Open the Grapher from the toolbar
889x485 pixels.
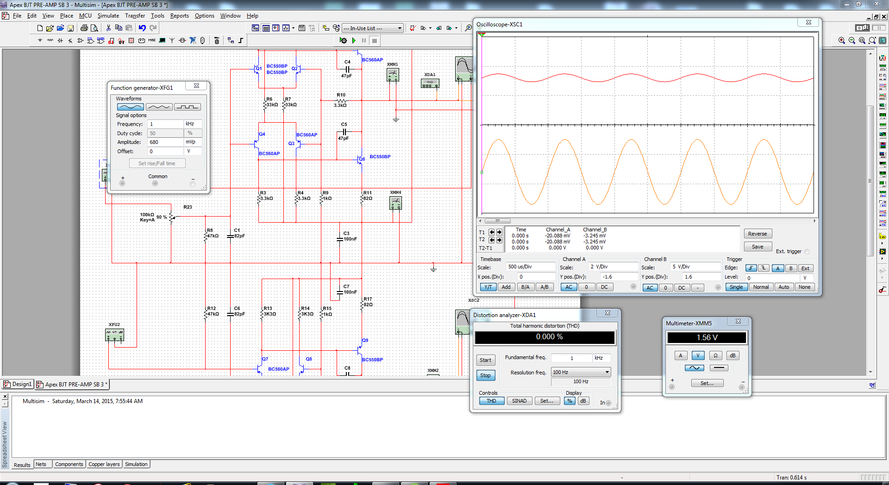coord(286,28)
